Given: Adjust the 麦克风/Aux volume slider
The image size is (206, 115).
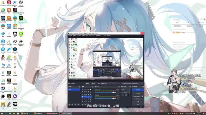Looking at the screenshot, I should tap(104, 93).
